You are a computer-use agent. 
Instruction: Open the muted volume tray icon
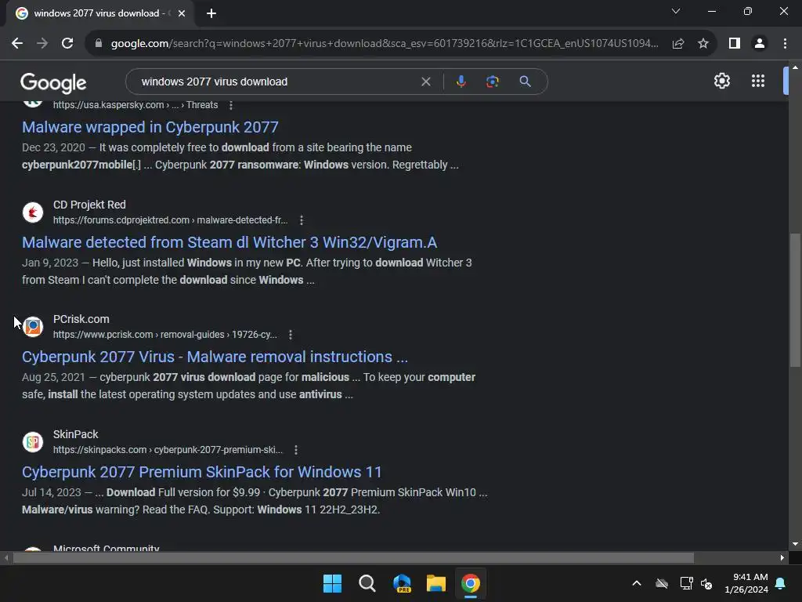[x=706, y=583]
